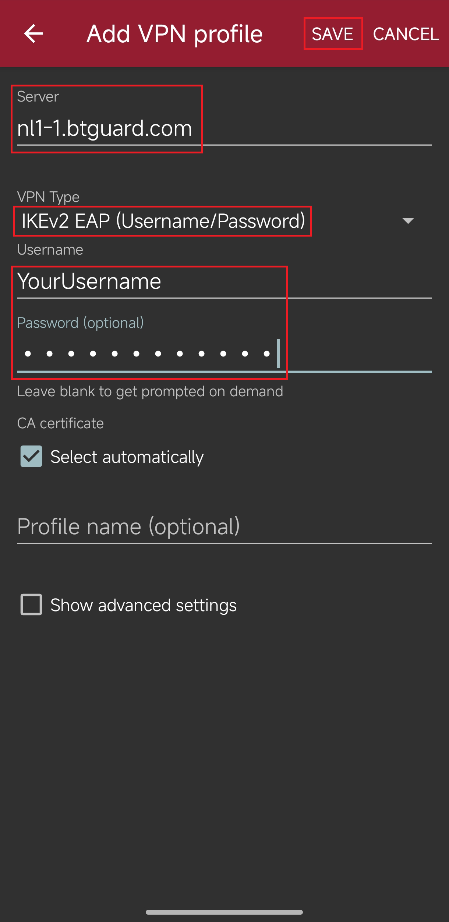Open the VPN Type dropdown arrow
The height and width of the screenshot is (922, 449).
point(408,221)
